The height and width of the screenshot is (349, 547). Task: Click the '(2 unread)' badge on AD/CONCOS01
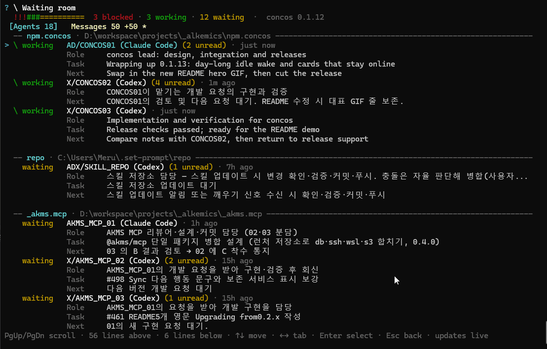[x=204, y=45]
